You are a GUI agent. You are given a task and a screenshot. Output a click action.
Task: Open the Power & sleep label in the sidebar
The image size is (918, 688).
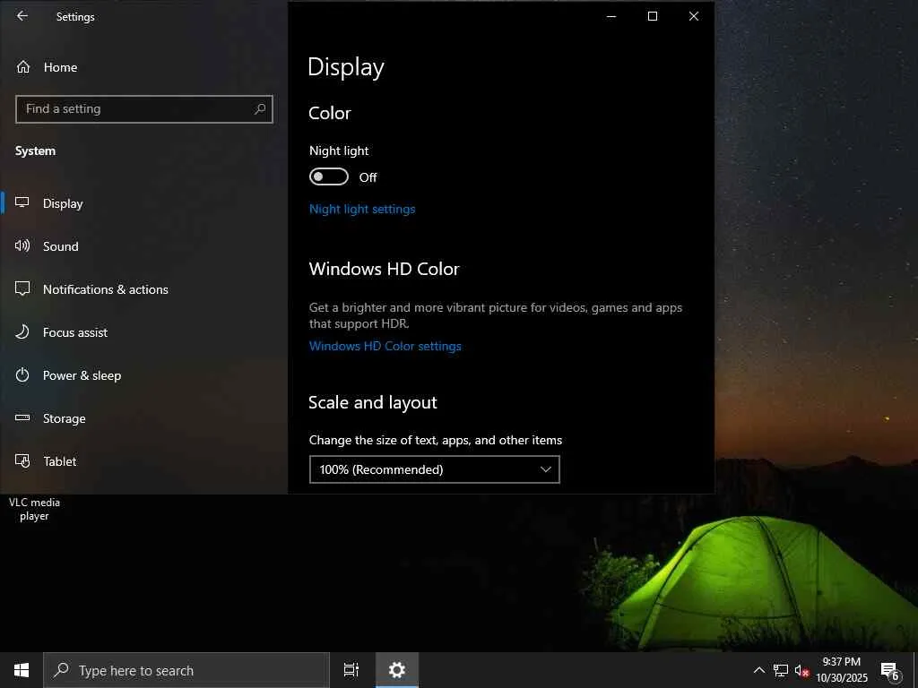point(82,375)
